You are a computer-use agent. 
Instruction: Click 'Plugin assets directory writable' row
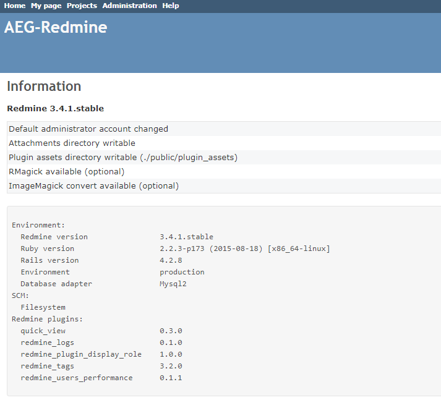tap(224, 158)
